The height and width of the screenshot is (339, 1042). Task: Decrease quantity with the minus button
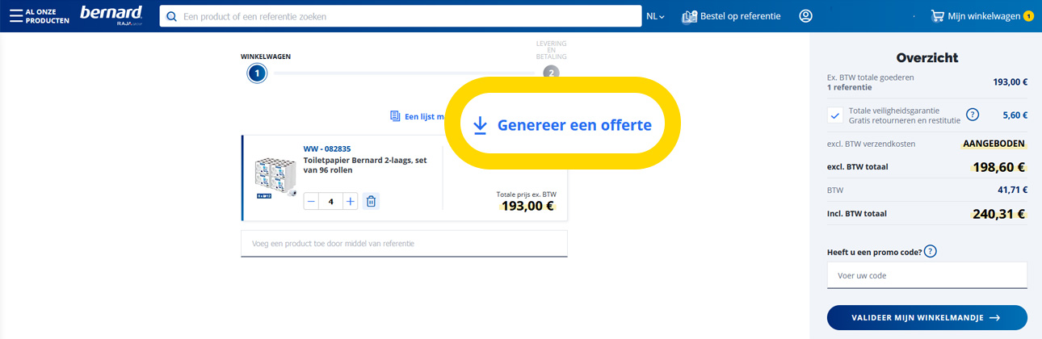[312, 201]
